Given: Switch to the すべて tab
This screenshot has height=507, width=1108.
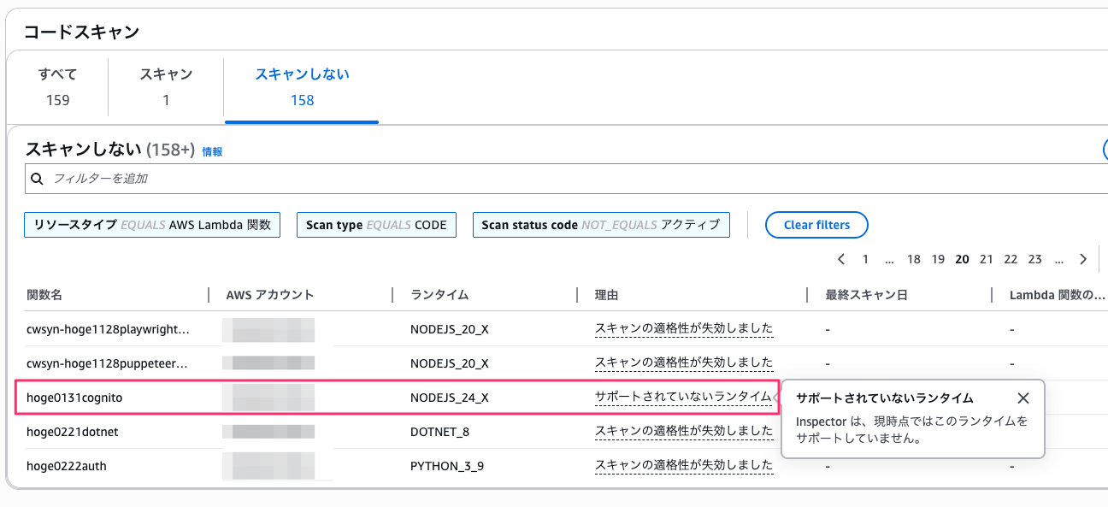Looking at the screenshot, I should point(57,87).
